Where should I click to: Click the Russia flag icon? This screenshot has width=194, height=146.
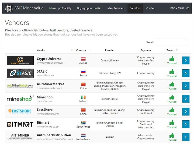tap(83, 72)
